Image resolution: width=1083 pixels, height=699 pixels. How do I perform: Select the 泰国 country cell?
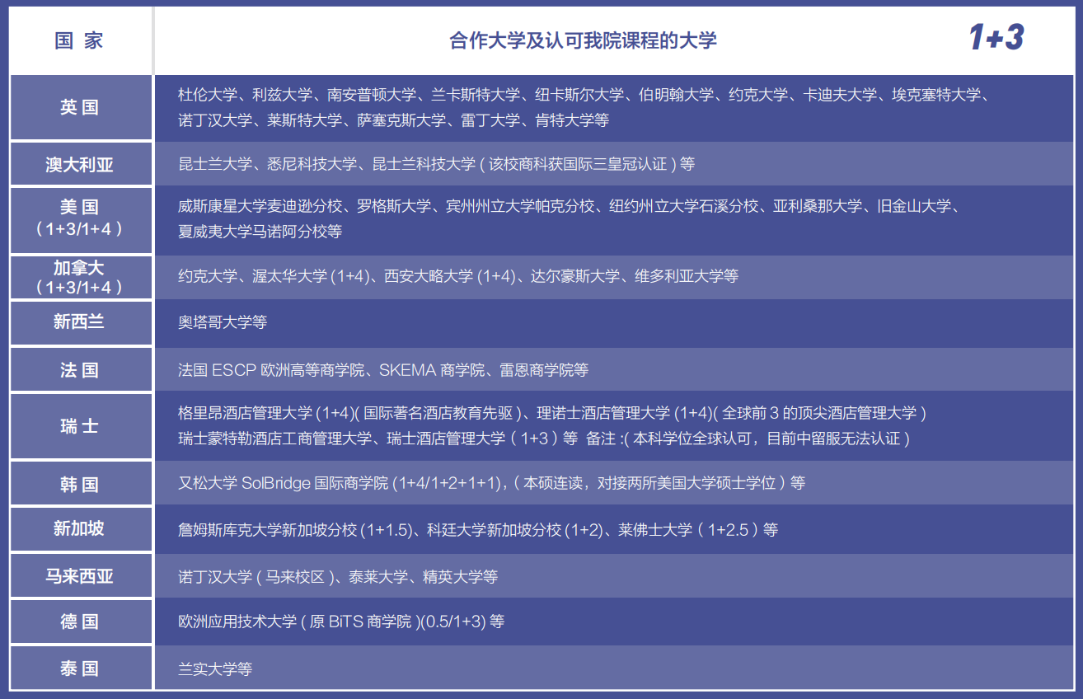(x=79, y=669)
